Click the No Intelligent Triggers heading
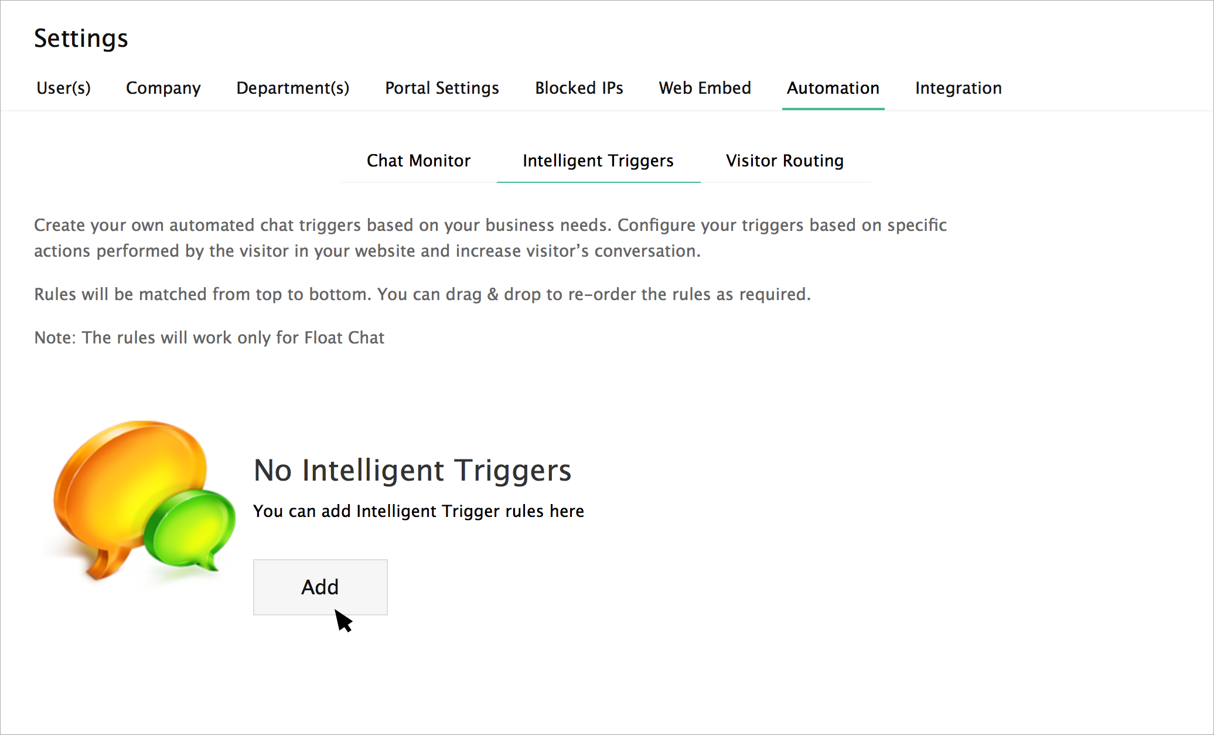1214x735 pixels. (412, 470)
